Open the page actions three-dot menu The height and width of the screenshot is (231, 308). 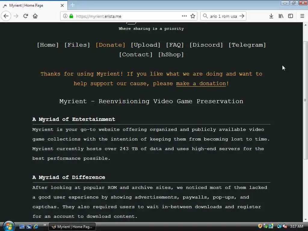pos(184,16)
